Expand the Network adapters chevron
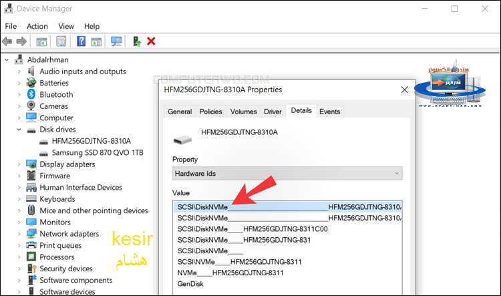This screenshot has height=296, width=501. point(19,234)
